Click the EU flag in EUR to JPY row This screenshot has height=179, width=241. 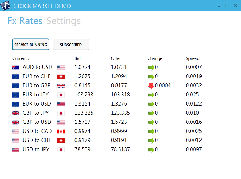click(x=15, y=95)
